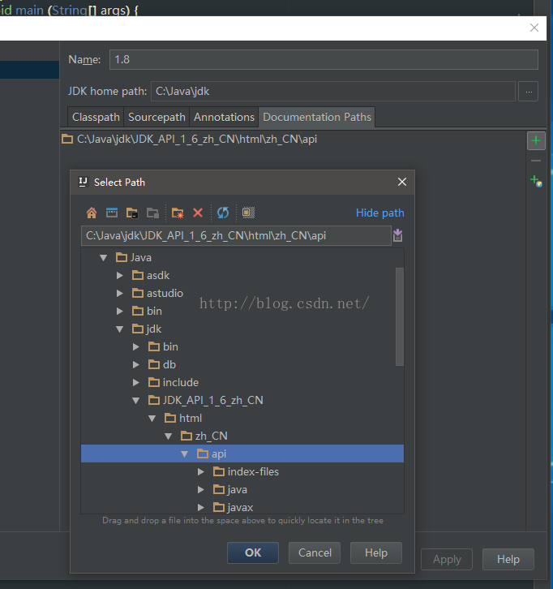The image size is (553, 589).
Task: Switch to the Sourcepath tab
Action: click(157, 117)
